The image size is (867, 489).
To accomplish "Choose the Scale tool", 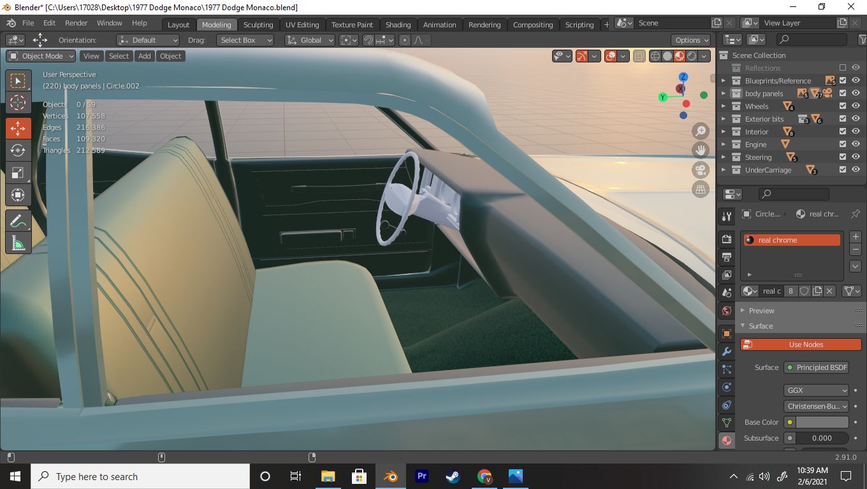I will tap(18, 173).
